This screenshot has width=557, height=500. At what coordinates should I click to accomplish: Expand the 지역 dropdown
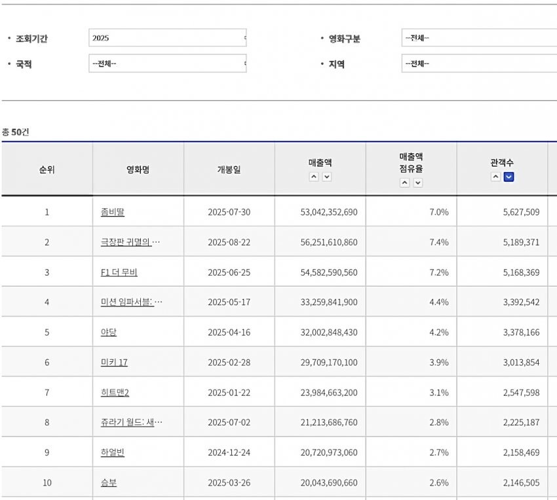(478, 63)
